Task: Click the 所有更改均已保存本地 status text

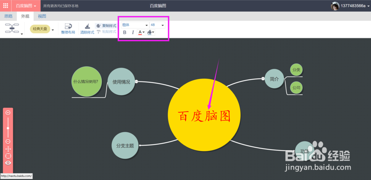Action: point(61,6)
